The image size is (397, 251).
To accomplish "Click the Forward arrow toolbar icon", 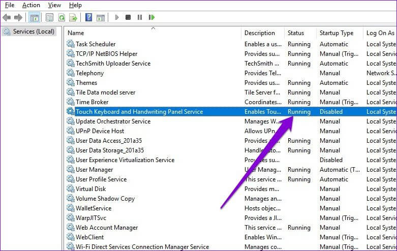I will click(18, 17).
